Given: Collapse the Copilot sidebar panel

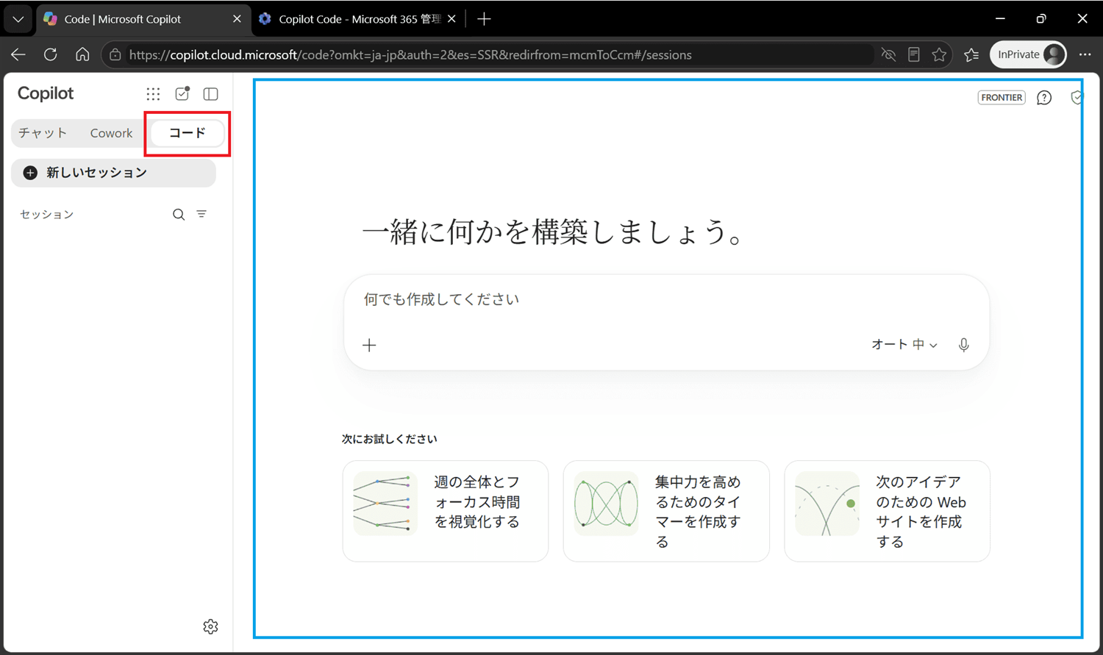Looking at the screenshot, I should (211, 94).
